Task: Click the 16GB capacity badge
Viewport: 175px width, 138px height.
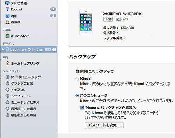Action: click(x=108, y=19)
